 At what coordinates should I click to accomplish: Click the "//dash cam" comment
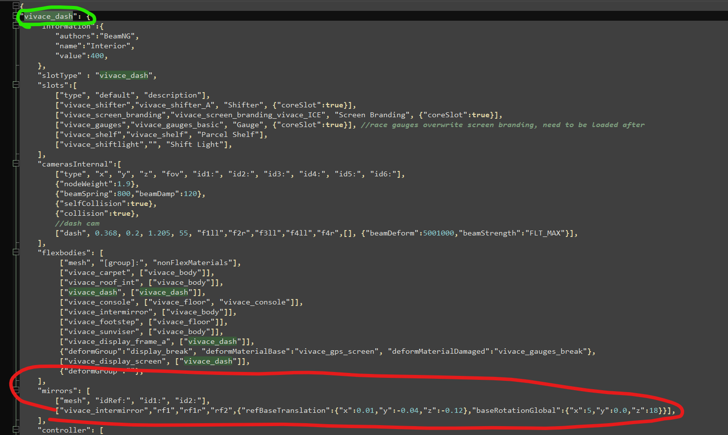(77, 223)
